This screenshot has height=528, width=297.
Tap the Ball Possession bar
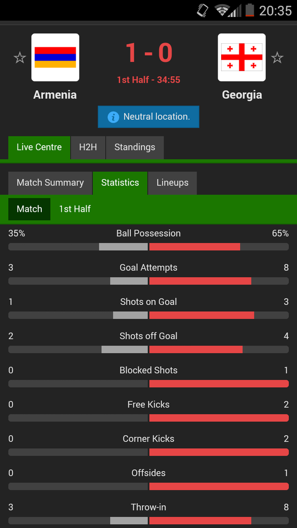tap(148, 246)
